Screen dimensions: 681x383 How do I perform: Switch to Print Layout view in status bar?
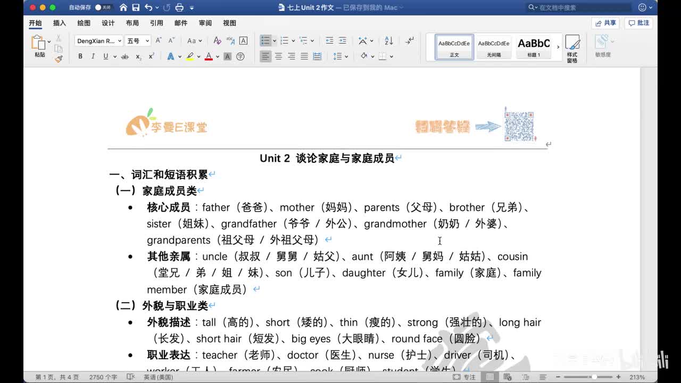coord(489,377)
